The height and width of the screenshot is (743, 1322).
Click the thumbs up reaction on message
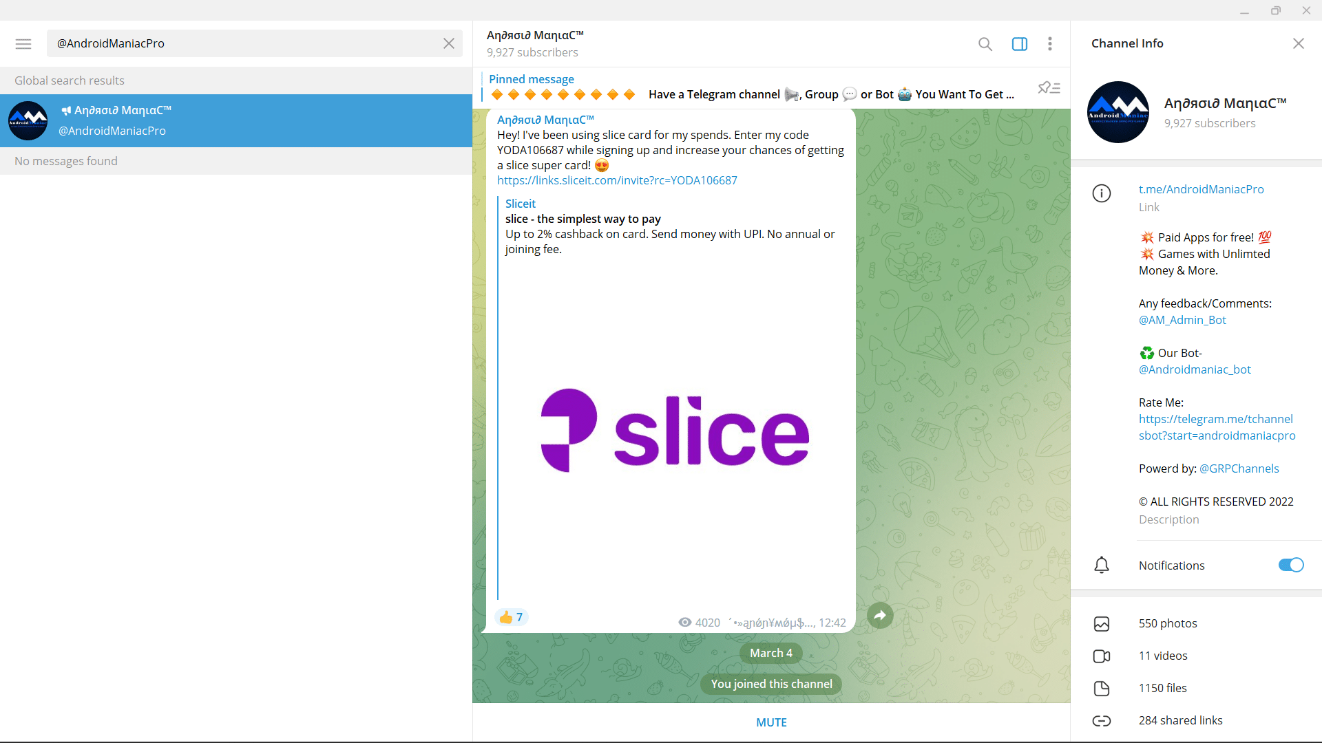[x=510, y=617]
